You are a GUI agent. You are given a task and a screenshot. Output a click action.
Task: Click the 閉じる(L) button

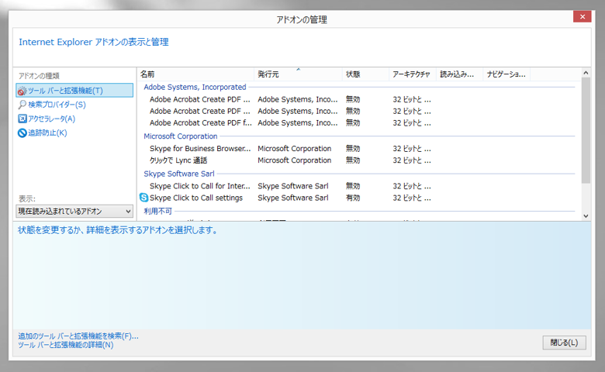(564, 343)
